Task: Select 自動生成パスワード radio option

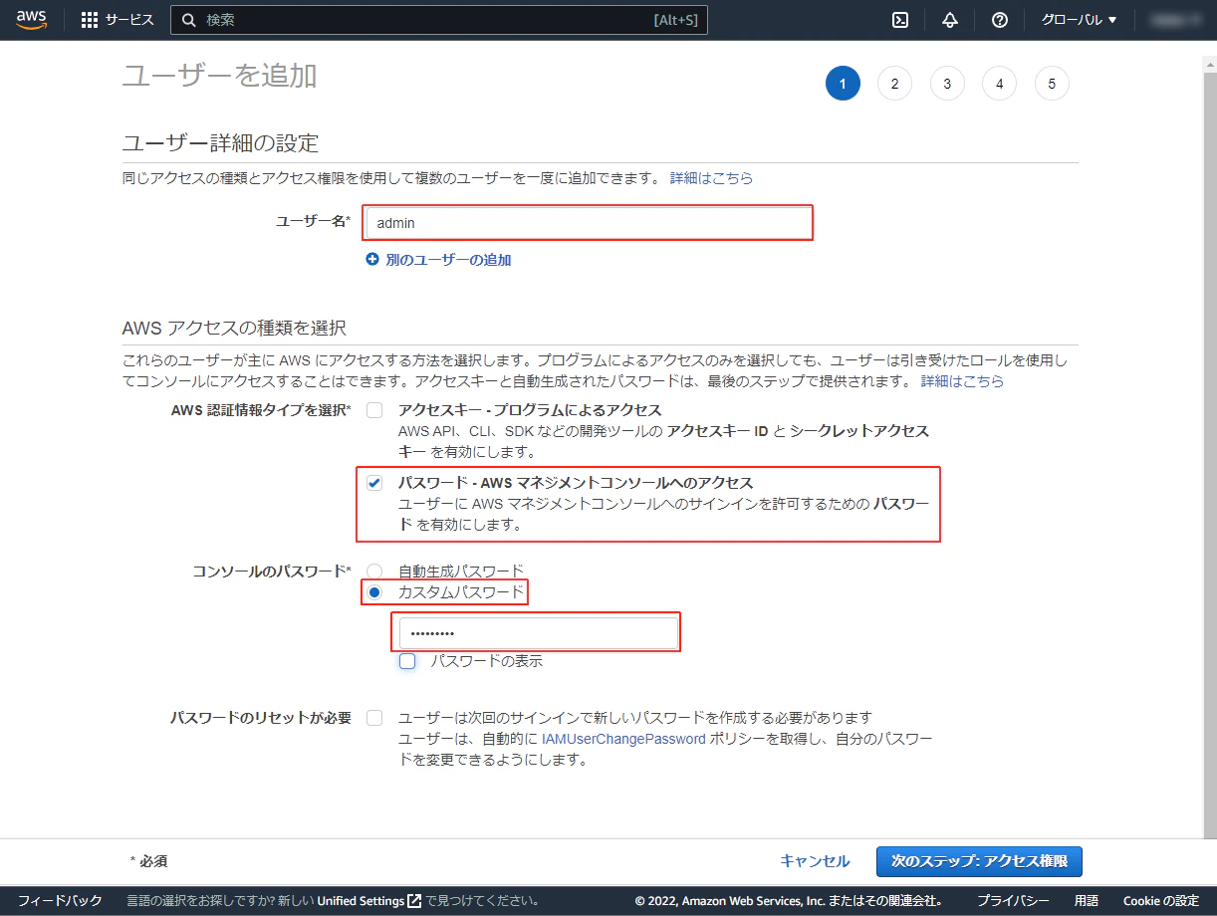Action: pyautogui.click(x=374, y=572)
